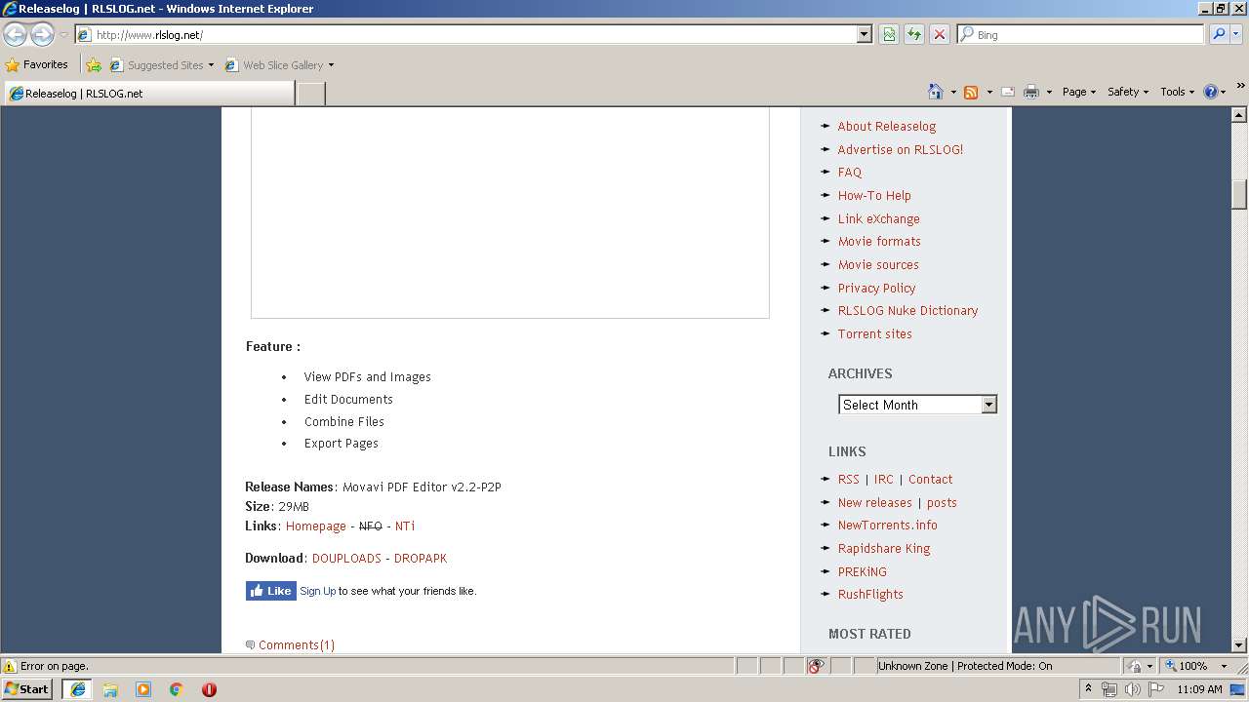Open the NTi link
The width and height of the screenshot is (1249, 702).
point(405,526)
